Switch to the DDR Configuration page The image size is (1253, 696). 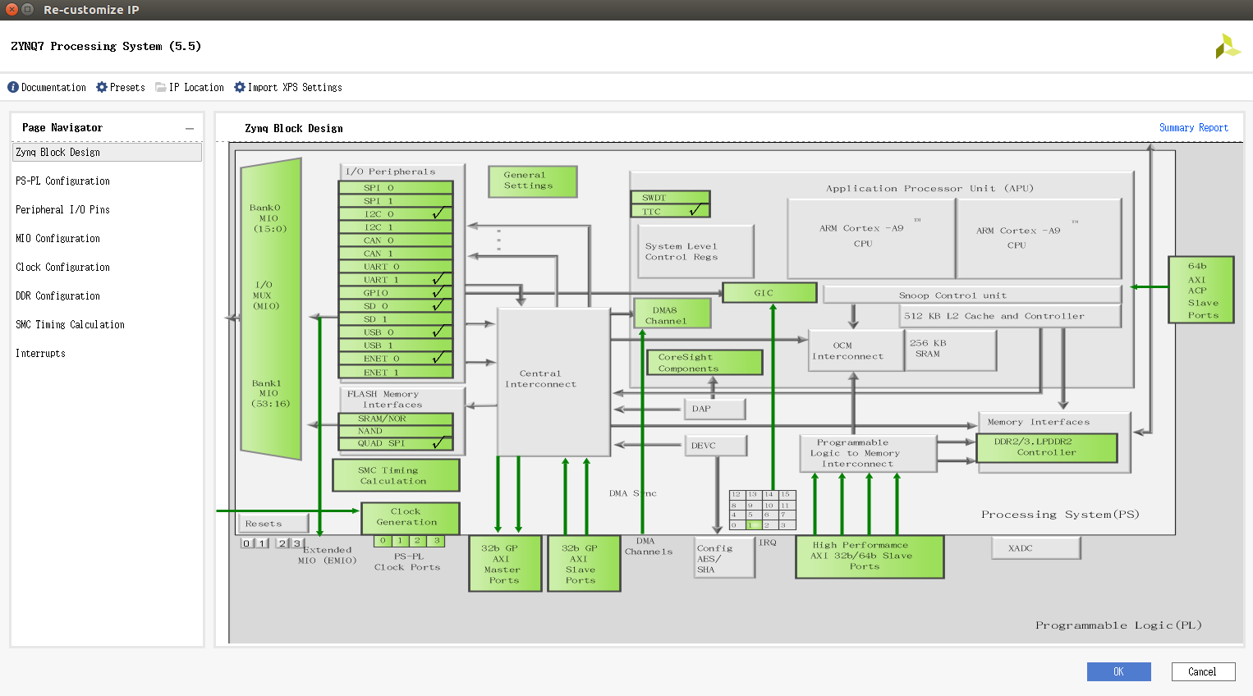click(x=56, y=295)
